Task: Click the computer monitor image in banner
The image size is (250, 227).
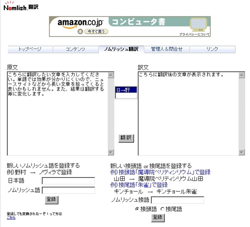Action: pyautogui.click(x=198, y=25)
